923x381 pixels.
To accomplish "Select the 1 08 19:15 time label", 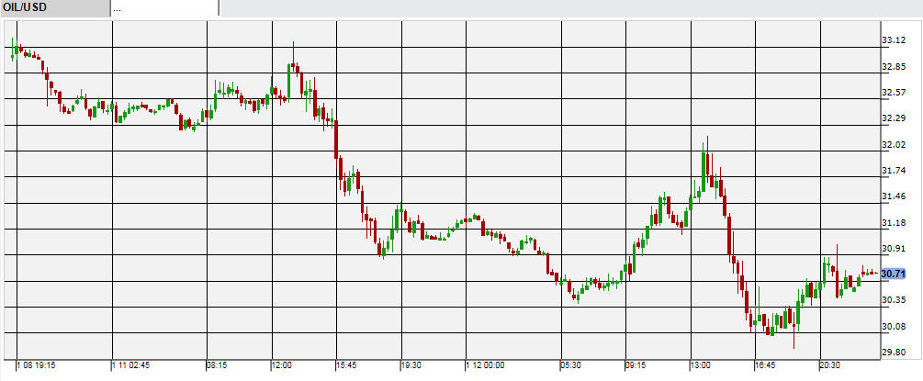I will pyautogui.click(x=37, y=364).
